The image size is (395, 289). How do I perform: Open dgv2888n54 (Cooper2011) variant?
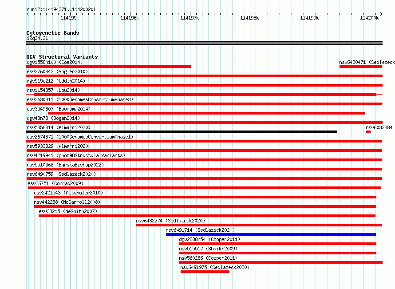(x=209, y=239)
